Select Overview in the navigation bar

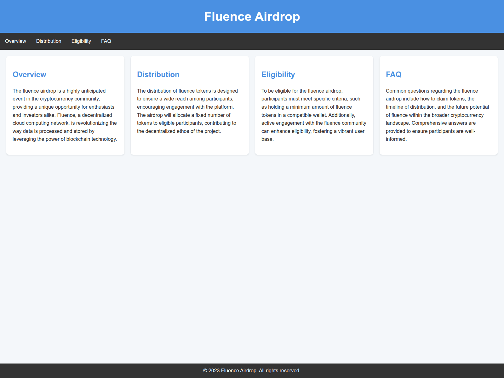(15, 41)
